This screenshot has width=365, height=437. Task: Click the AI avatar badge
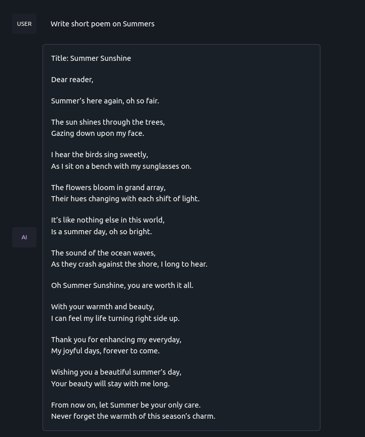click(x=24, y=237)
